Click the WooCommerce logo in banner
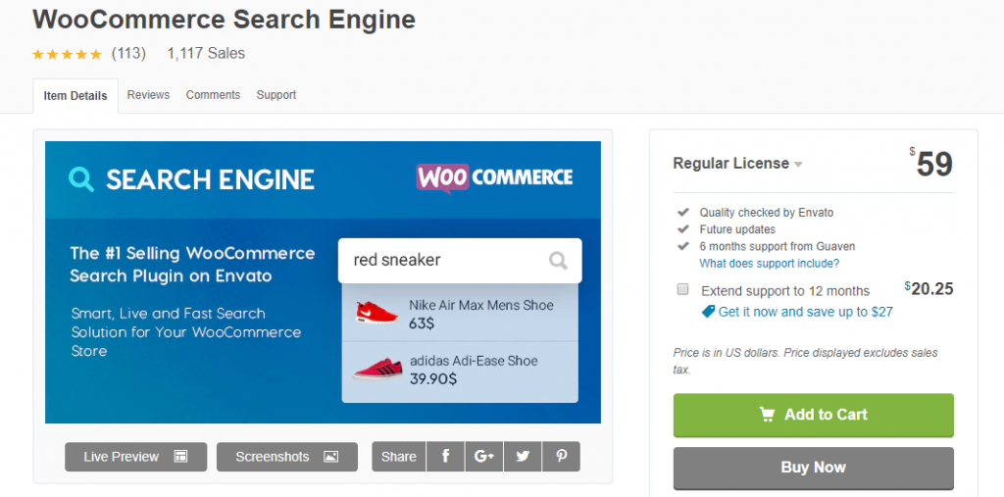Image resolution: width=1004 pixels, height=497 pixels. pos(494,178)
